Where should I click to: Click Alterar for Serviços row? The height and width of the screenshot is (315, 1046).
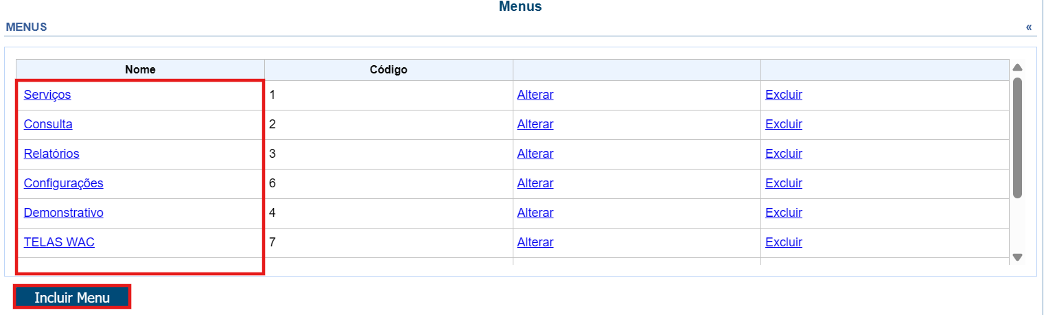tap(535, 95)
